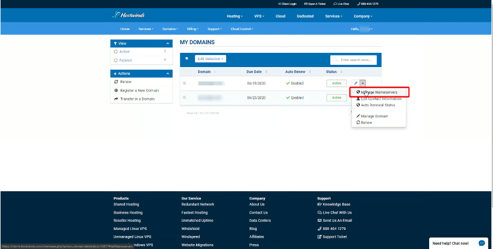
Task: Click phone number 888-404-1279 in top bar
Action: (367, 4)
